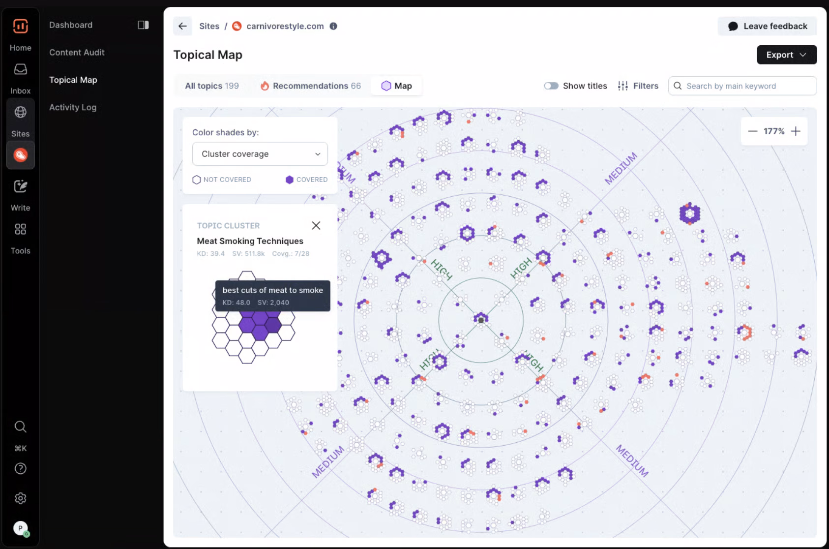The image size is (829, 549).
Task: Zoom out with the minus icon
Action: [x=752, y=131]
